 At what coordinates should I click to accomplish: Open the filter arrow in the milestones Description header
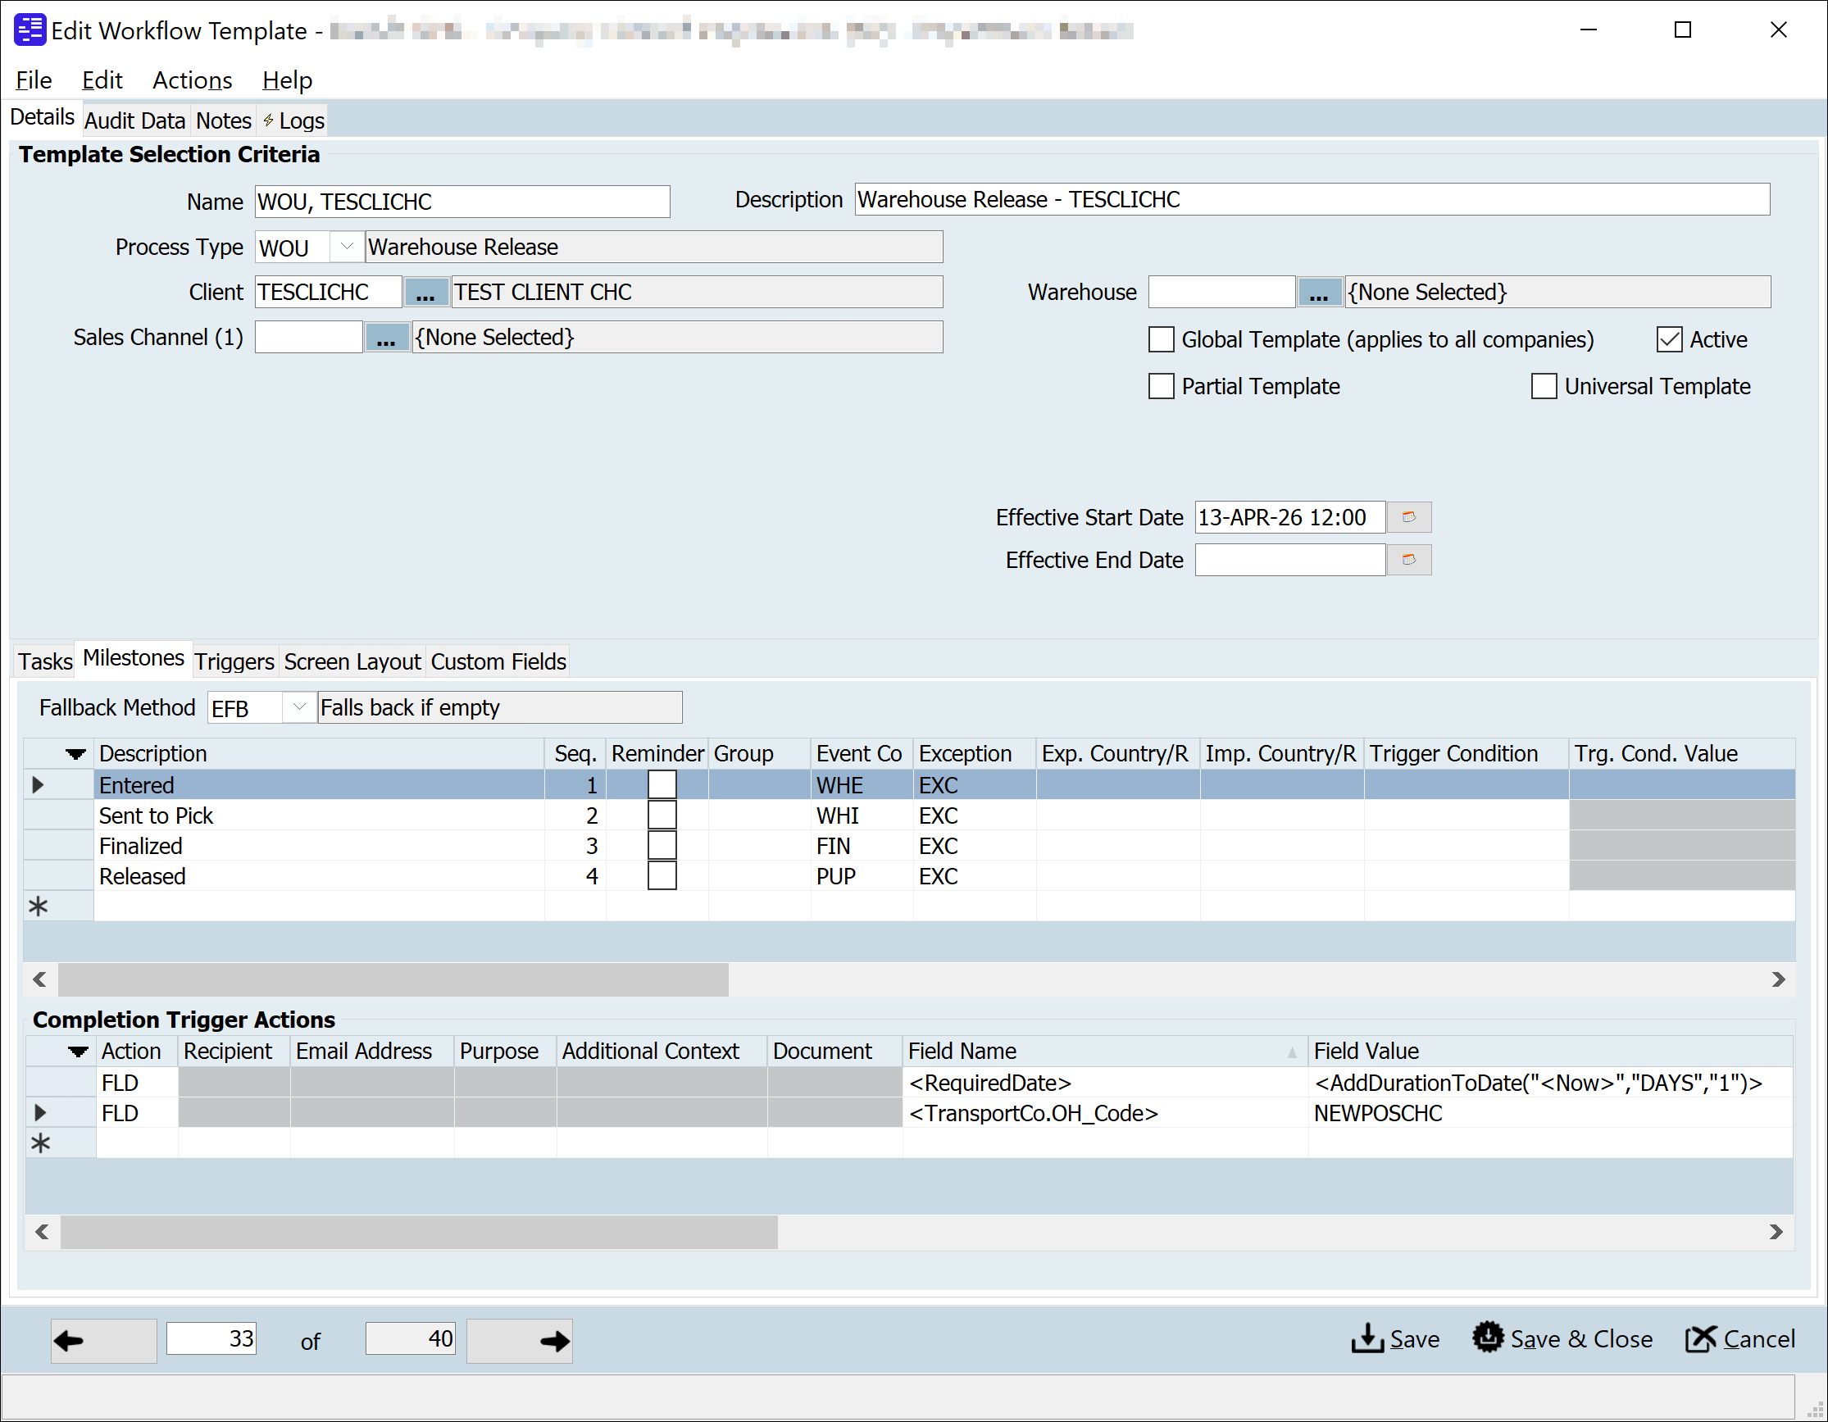(75, 753)
